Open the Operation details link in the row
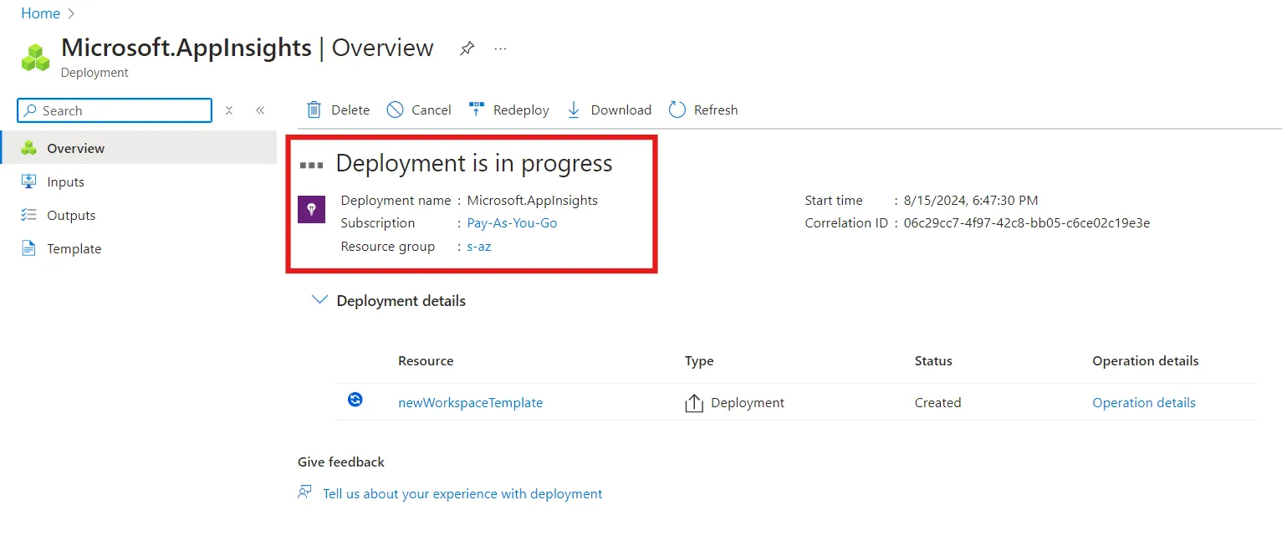The image size is (1282, 546). coord(1144,403)
